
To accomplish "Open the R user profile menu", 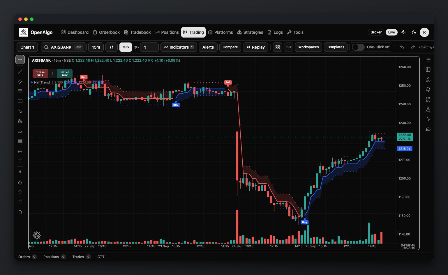I will 424,32.
